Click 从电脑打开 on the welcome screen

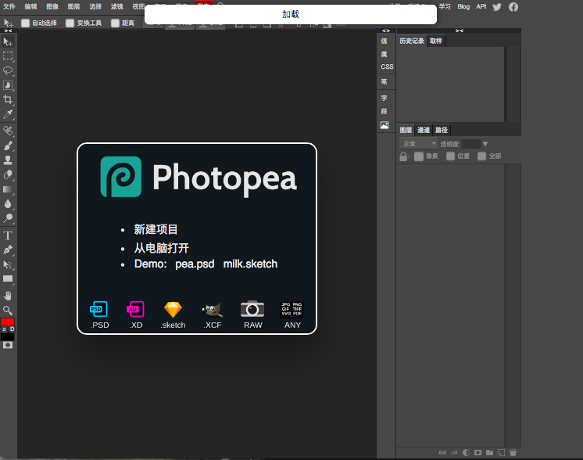(161, 248)
